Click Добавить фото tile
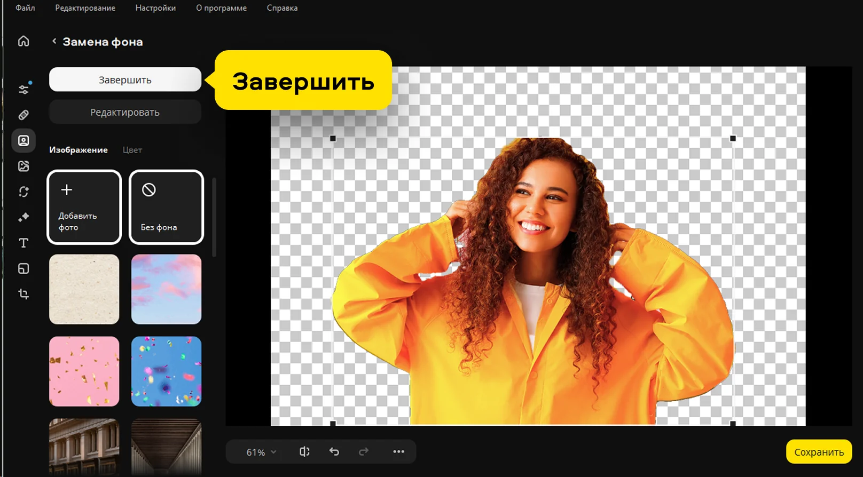This screenshot has width=863, height=477. [x=84, y=207]
